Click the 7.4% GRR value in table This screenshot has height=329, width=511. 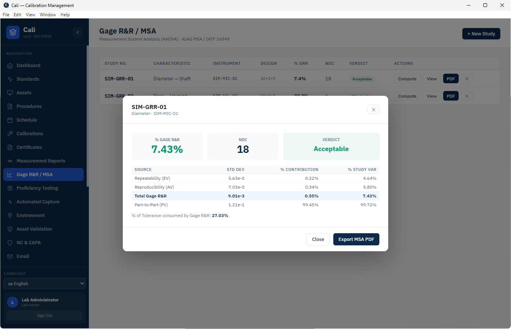coord(300,79)
